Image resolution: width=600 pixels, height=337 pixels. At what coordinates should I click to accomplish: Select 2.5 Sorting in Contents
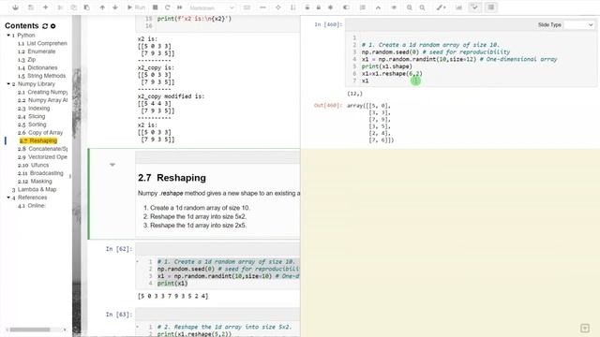tap(32, 125)
